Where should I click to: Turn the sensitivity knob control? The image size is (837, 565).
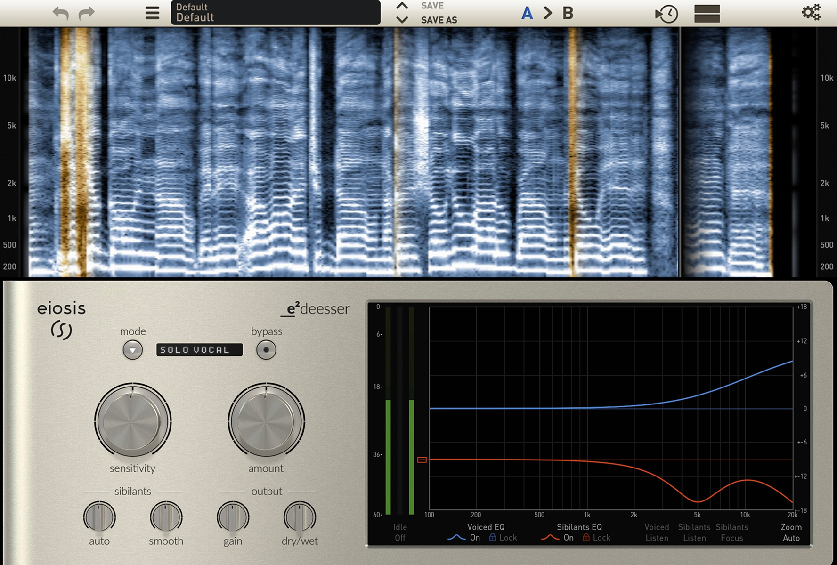(x=132, y=423)
